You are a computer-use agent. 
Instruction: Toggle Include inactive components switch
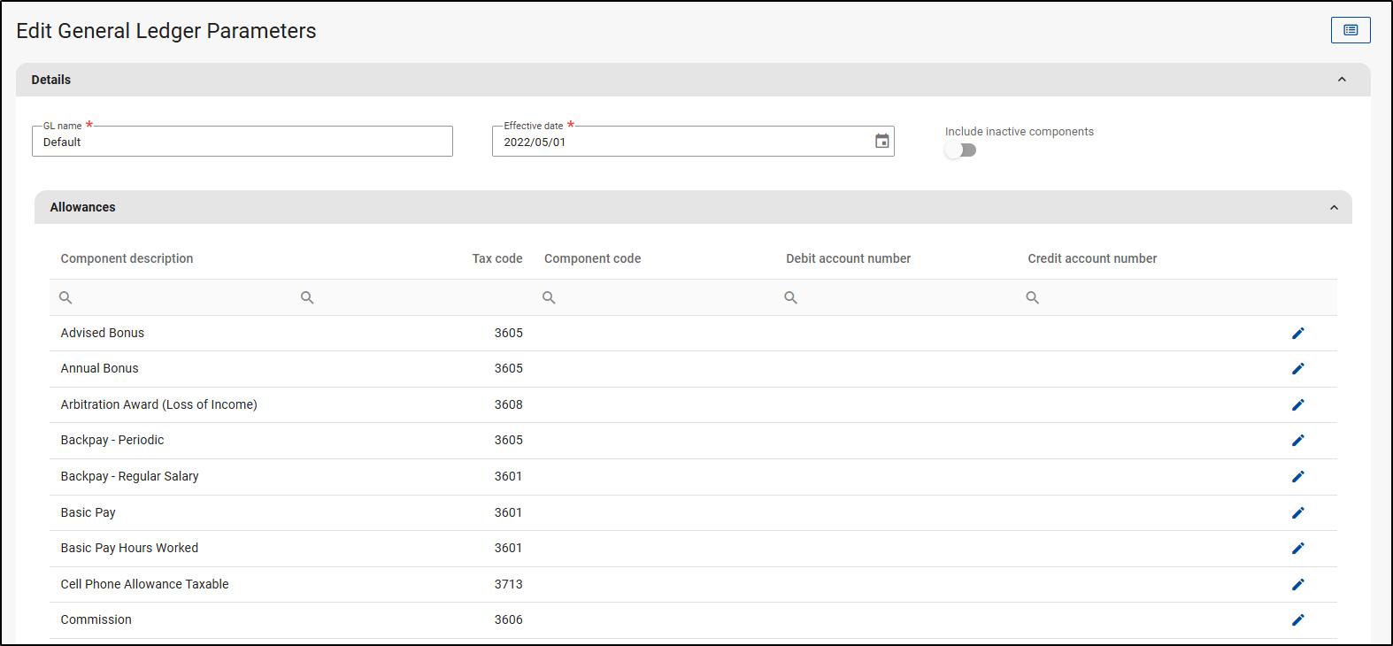tap(960, 150)
